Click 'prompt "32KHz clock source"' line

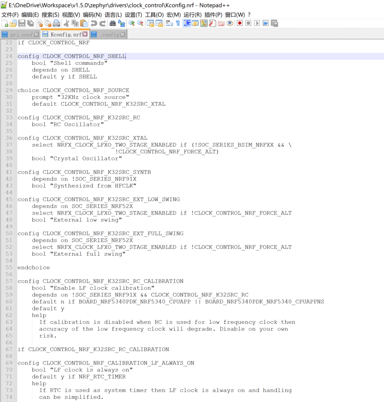click(80, 97)
